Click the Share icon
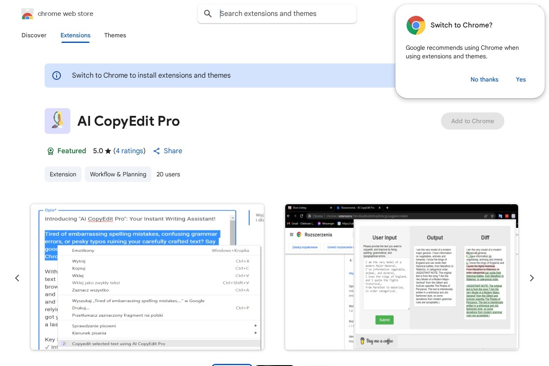 (157, 151)
